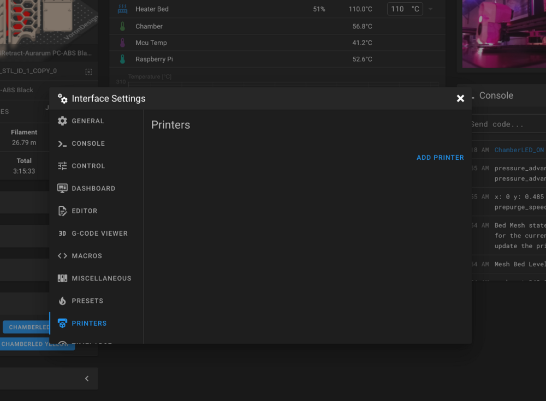Click the exclude object icon beside STL_ID_1_COPY_0
The image size is (546, 401).
89,71
